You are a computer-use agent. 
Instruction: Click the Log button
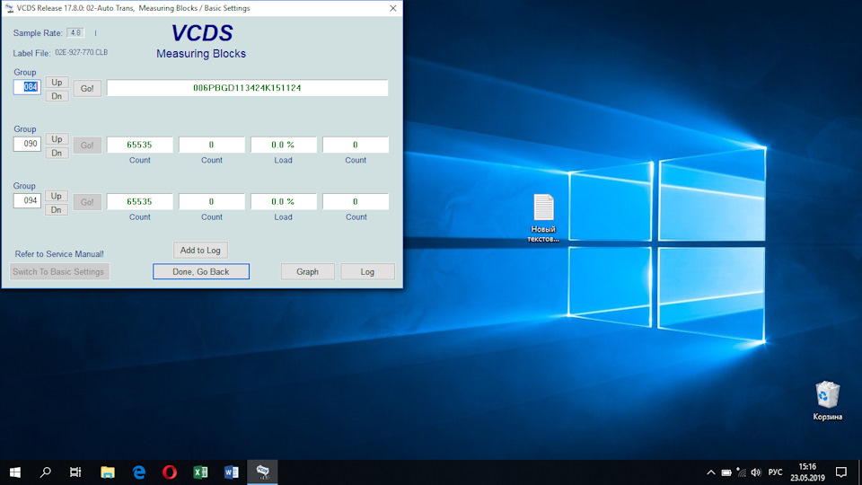coord(367,271)
